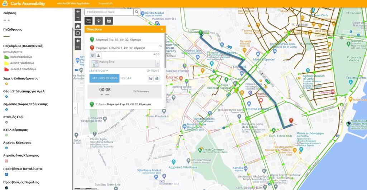Image resolution: width=367 pixels, height=190 pixels.
Task: Save the route with the disk icon
Action: [x=151, y=78]
